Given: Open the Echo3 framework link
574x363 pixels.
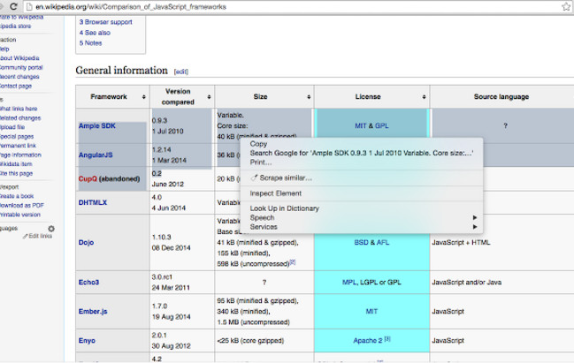Looking at the screenshot, I should (88, 283).
